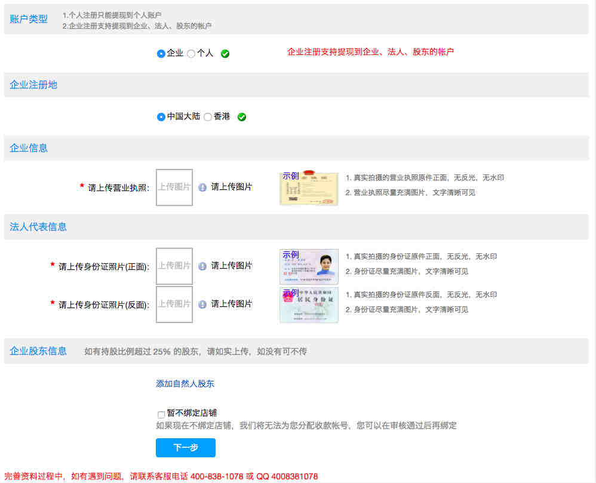This screenshot has width=596, height=483.
Task: View the ID card back example thumbnail
Action: click(309, 305)
